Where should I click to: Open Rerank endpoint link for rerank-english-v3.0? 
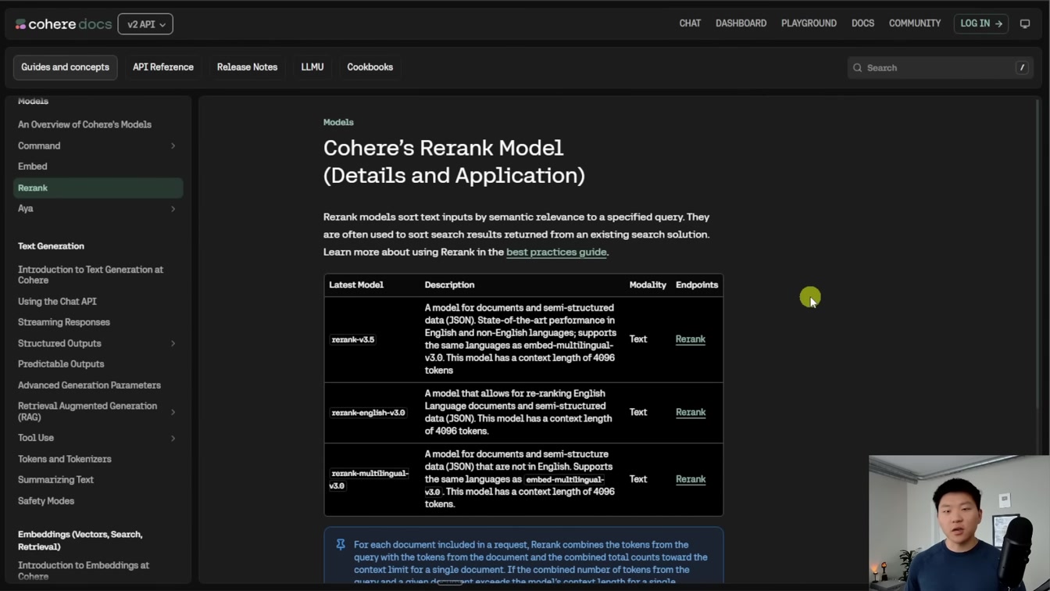691,412
